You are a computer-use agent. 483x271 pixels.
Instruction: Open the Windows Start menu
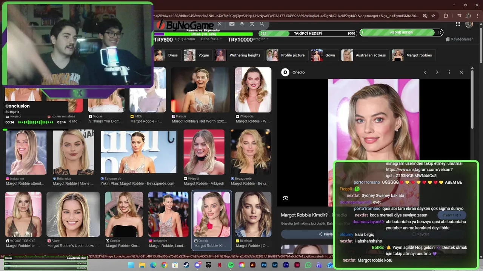pyautogui.click(x=131, y=265)
